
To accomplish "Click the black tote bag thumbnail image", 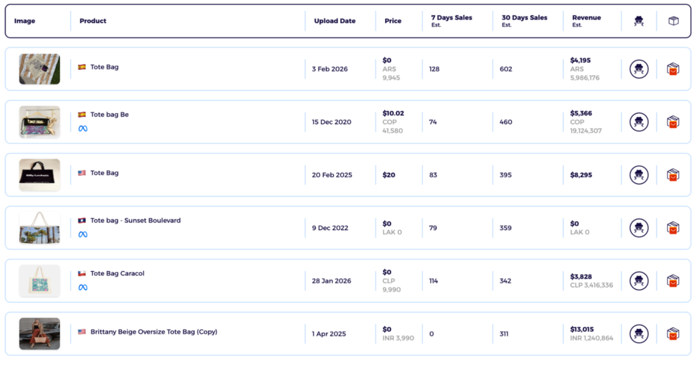I will (x=40, y=175).
